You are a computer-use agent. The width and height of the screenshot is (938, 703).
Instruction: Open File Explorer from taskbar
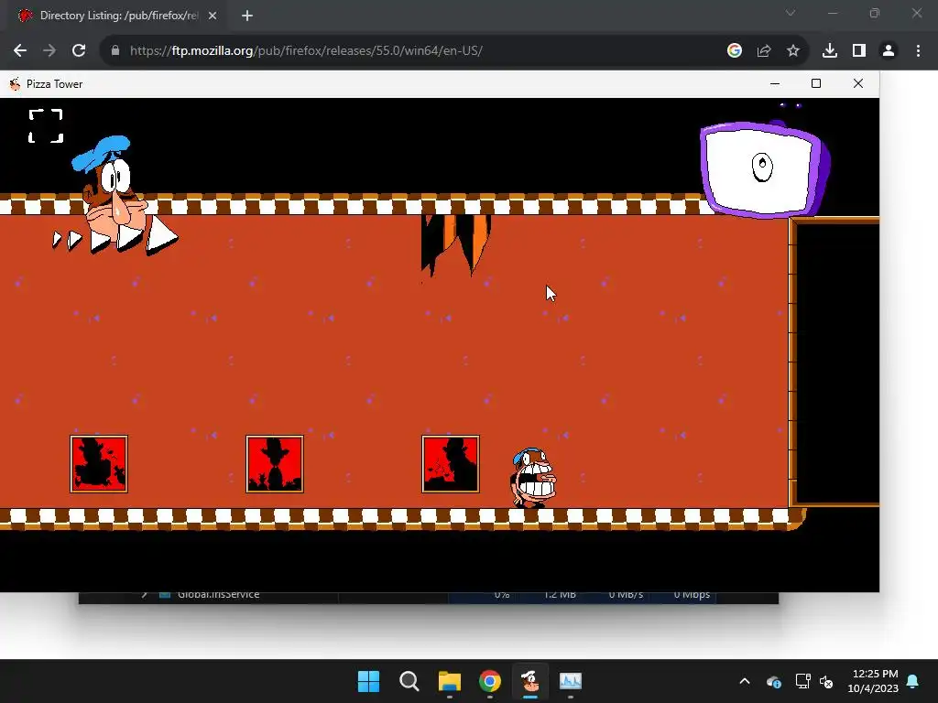tap(449, 681)
